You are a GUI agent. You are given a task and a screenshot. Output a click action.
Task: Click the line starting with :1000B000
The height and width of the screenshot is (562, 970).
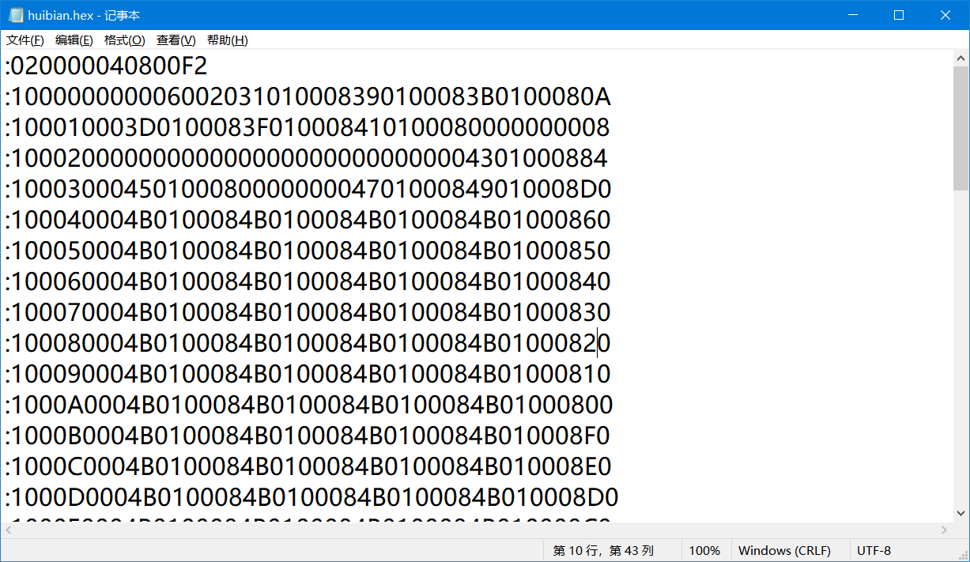tap(308, 436)
